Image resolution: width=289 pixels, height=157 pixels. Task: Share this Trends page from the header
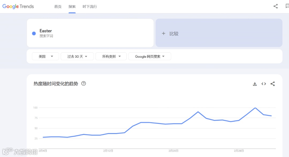[276, 6]
